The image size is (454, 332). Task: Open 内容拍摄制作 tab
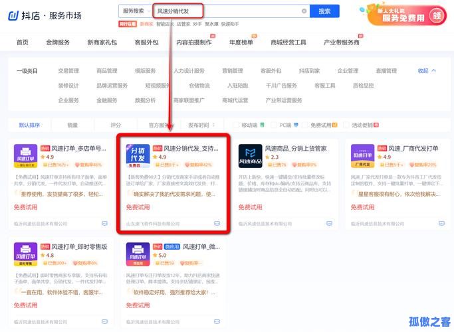point(194,42)
